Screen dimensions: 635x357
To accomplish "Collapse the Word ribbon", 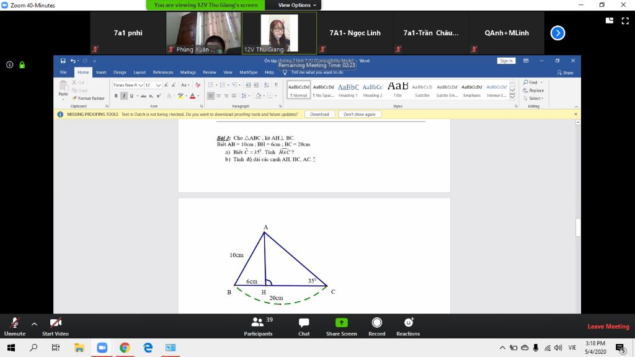I will [576, 107].
